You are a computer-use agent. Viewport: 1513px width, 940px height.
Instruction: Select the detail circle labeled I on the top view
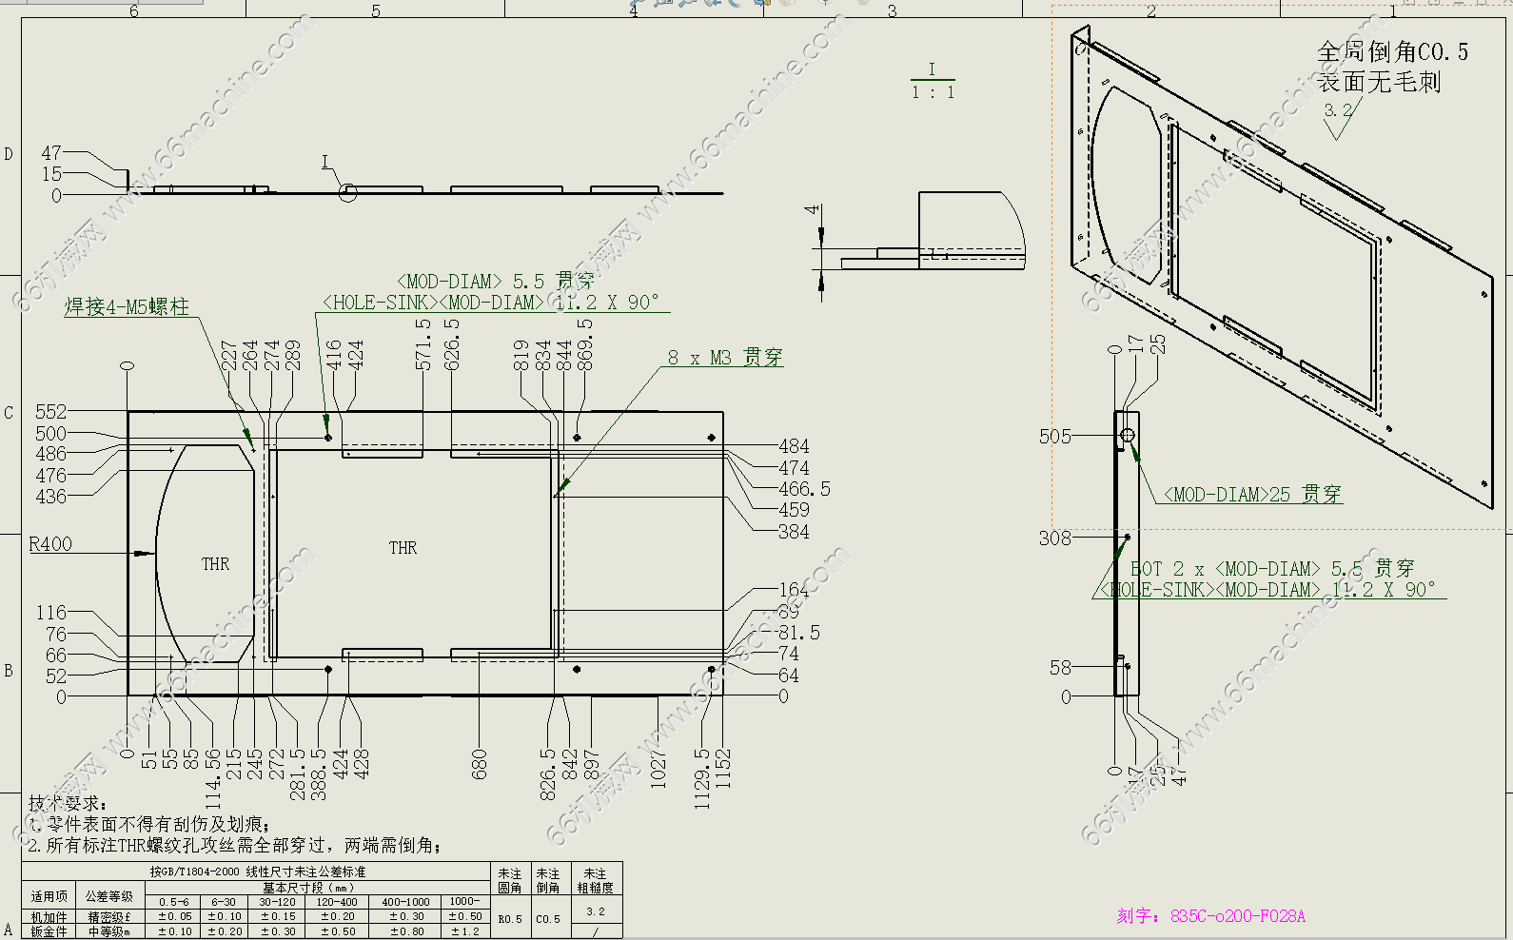coord(348,193)
